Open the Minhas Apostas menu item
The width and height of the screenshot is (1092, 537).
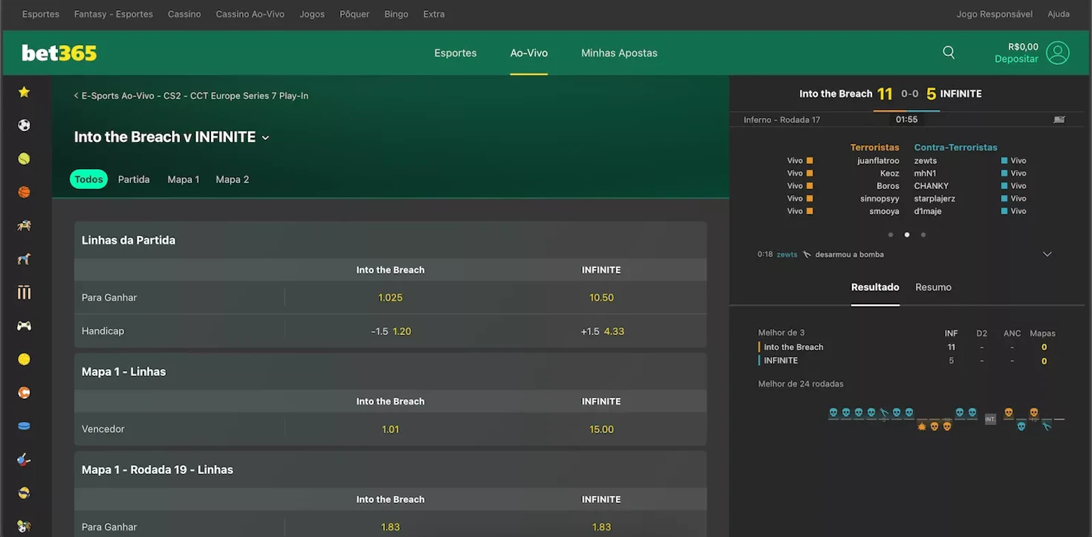click(619, 53)
